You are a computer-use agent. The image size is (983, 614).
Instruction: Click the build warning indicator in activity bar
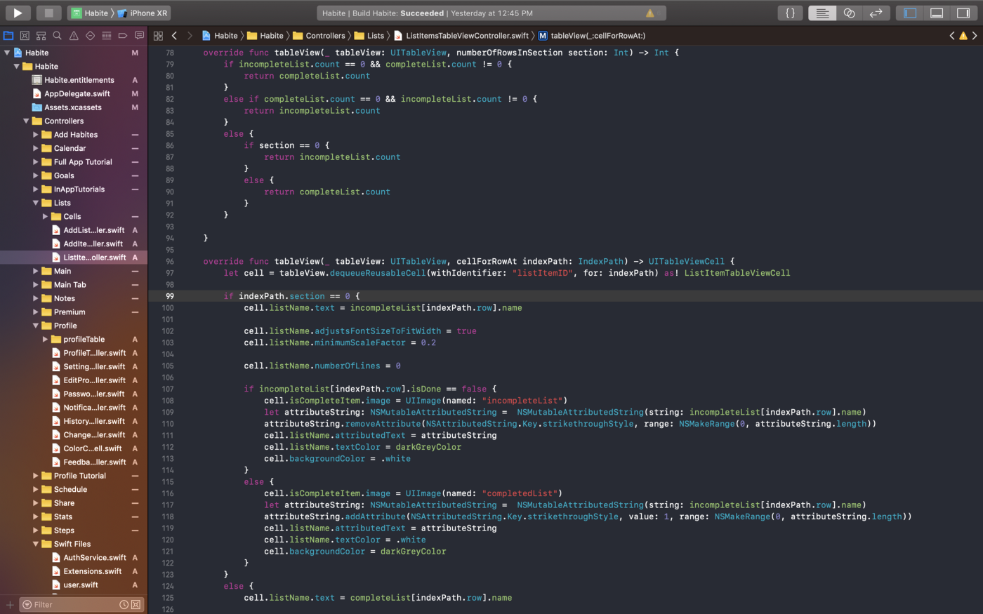click(x=649, y=13)
